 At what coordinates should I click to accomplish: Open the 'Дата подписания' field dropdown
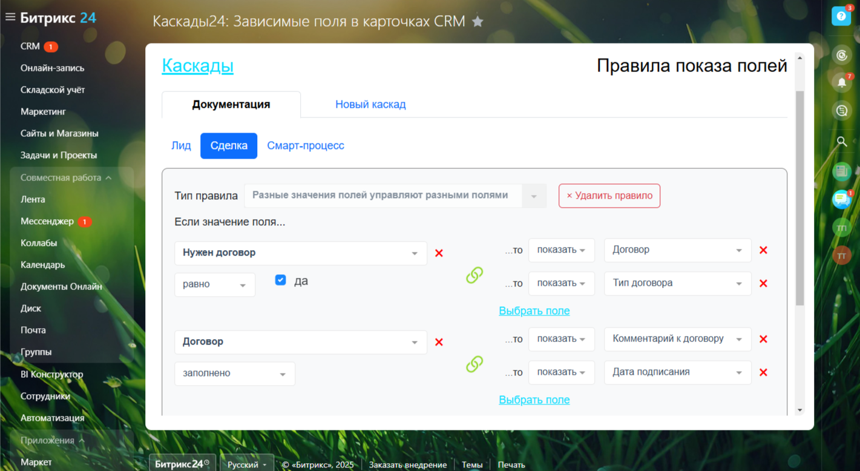click(678, 372)
